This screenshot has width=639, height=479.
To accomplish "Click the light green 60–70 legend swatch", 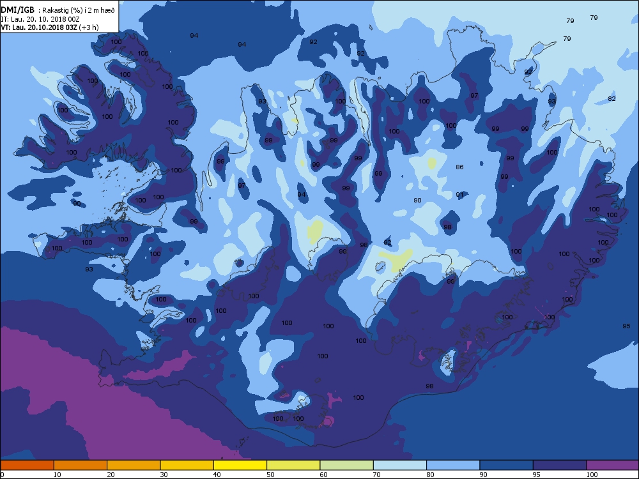I will 347,465.
